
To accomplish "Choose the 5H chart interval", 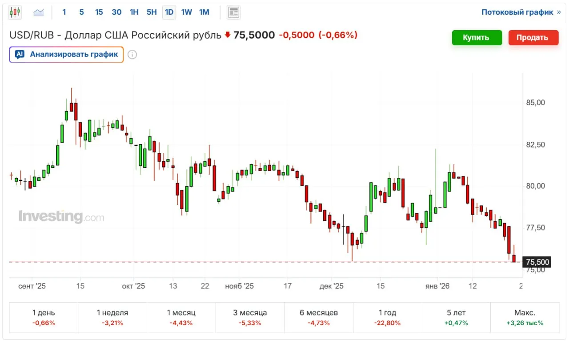I will pos(152,12).
